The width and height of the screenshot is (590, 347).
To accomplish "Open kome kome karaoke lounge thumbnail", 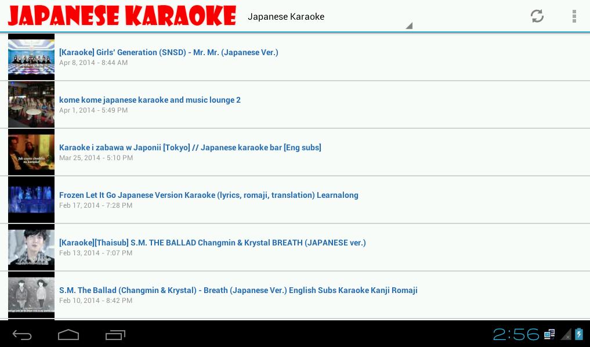I will [31, 104].
